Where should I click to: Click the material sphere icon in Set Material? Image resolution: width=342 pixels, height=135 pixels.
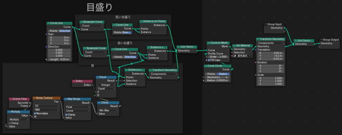coord(234,56)
